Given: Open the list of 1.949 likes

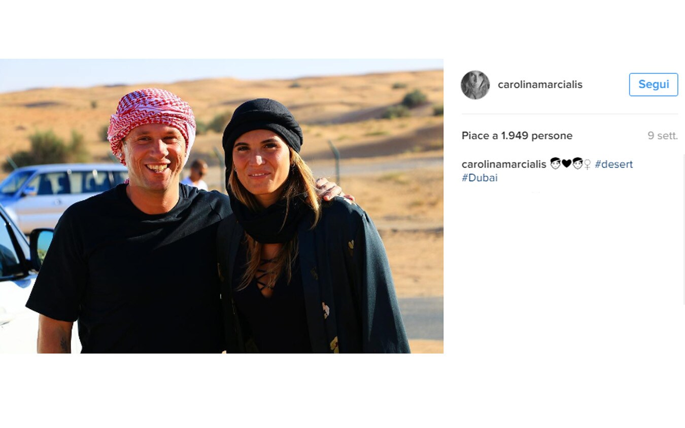Looking at the screenshot, I should (517, 136).
